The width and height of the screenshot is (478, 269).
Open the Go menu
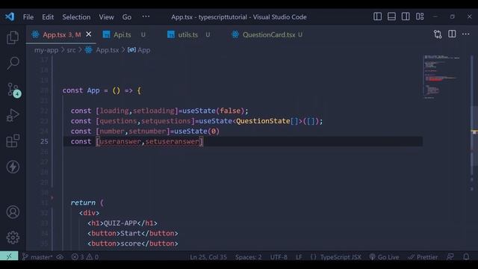pos(127,17)
